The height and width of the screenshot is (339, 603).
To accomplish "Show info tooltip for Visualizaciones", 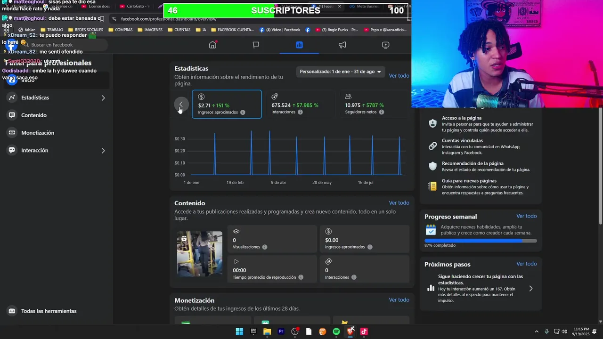I will (x=265, y=247).
